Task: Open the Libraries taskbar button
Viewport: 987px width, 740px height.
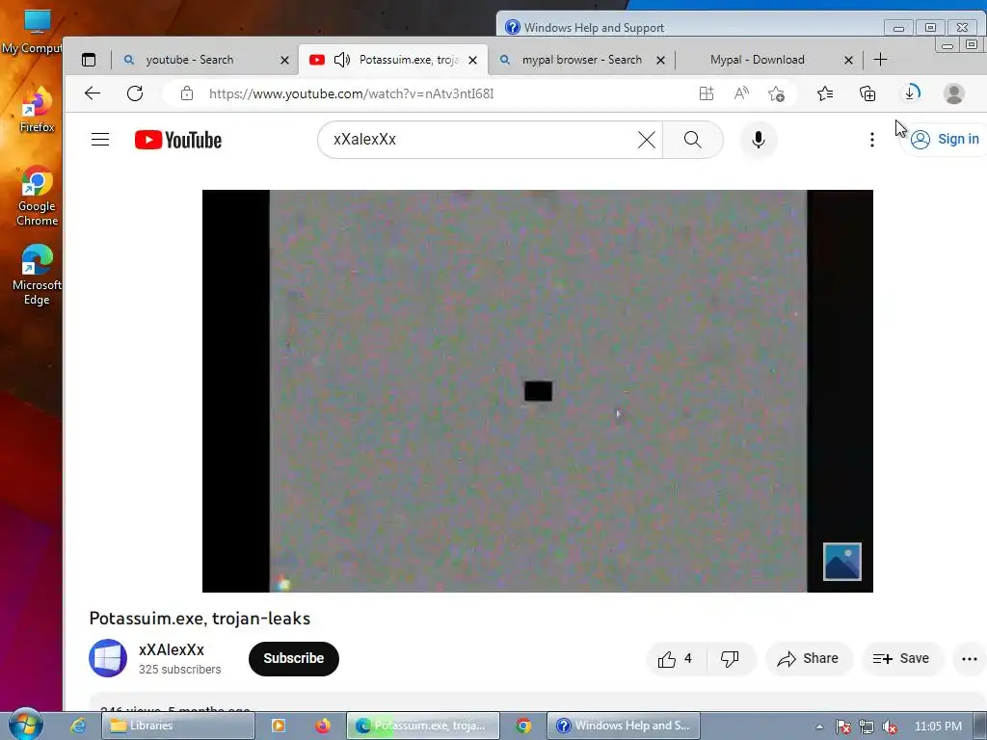Action: click(178, 726)
